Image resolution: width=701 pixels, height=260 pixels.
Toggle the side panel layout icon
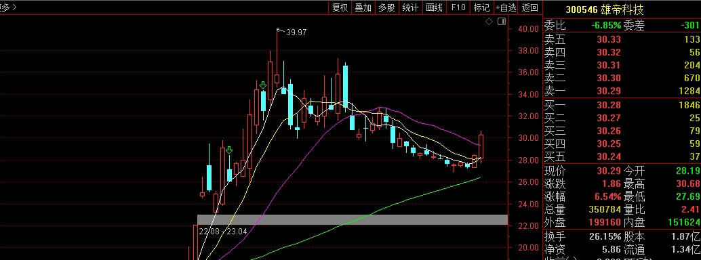pos(502,21)
